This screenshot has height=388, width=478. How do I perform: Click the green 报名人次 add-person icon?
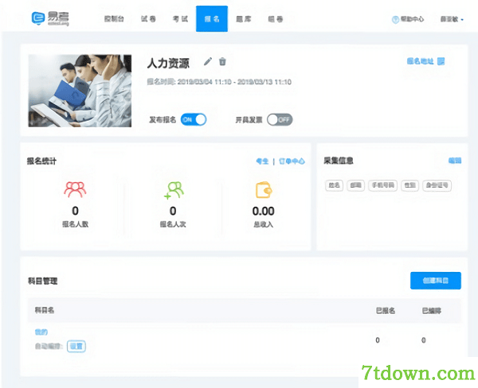coord(174,190)
